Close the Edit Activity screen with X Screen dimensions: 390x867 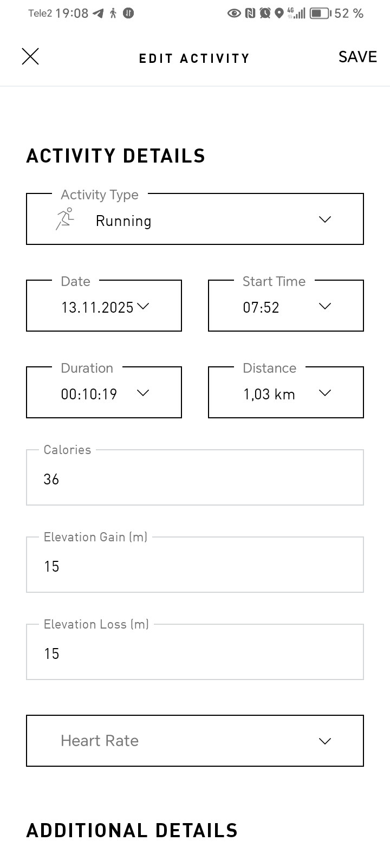point(30,56)
